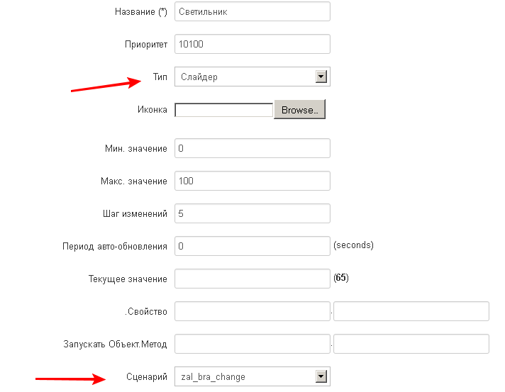The image size is (505, 392).
Task: Click the Сценарий field label
Action: tap(147, 377)
